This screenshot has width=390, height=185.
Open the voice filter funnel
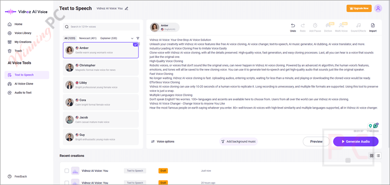[138, 38]
